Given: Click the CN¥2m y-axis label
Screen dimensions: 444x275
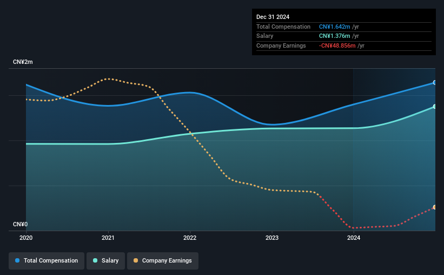Looking at the screenshot, I should coord(23,62).
